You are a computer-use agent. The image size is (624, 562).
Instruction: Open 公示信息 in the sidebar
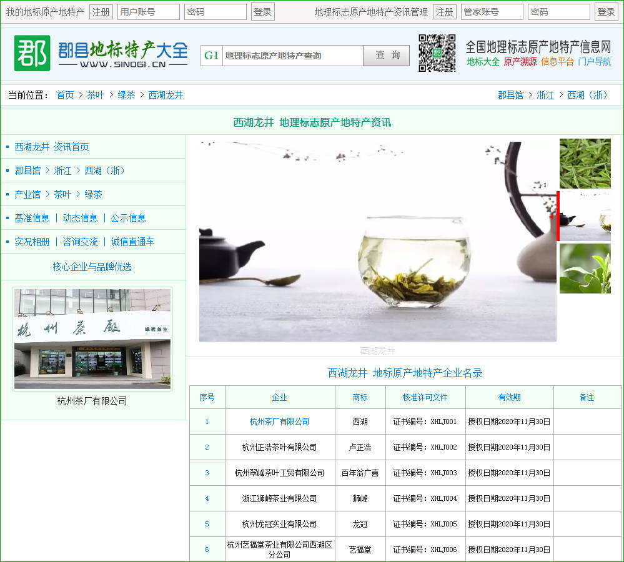pos(128,218)
